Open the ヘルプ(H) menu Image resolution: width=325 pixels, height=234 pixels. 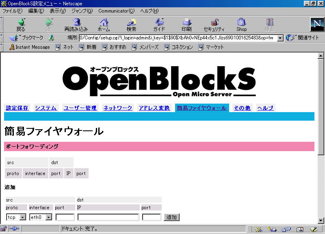tap(149, 11)
